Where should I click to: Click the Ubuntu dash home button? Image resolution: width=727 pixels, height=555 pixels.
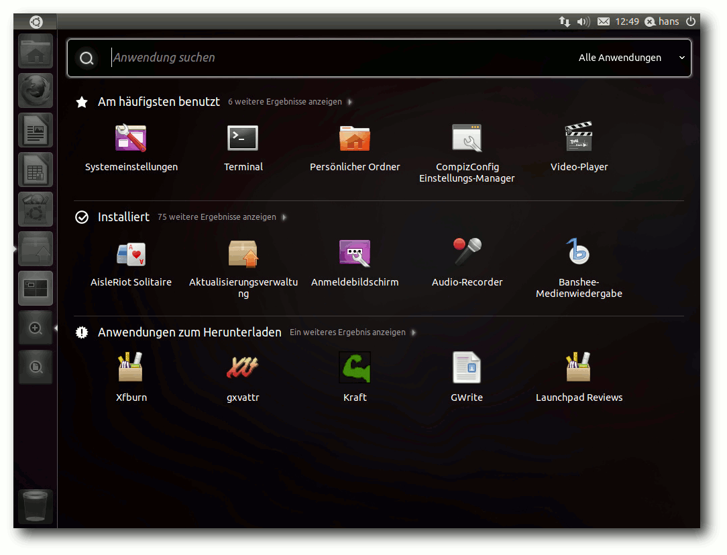coord(36,21)
